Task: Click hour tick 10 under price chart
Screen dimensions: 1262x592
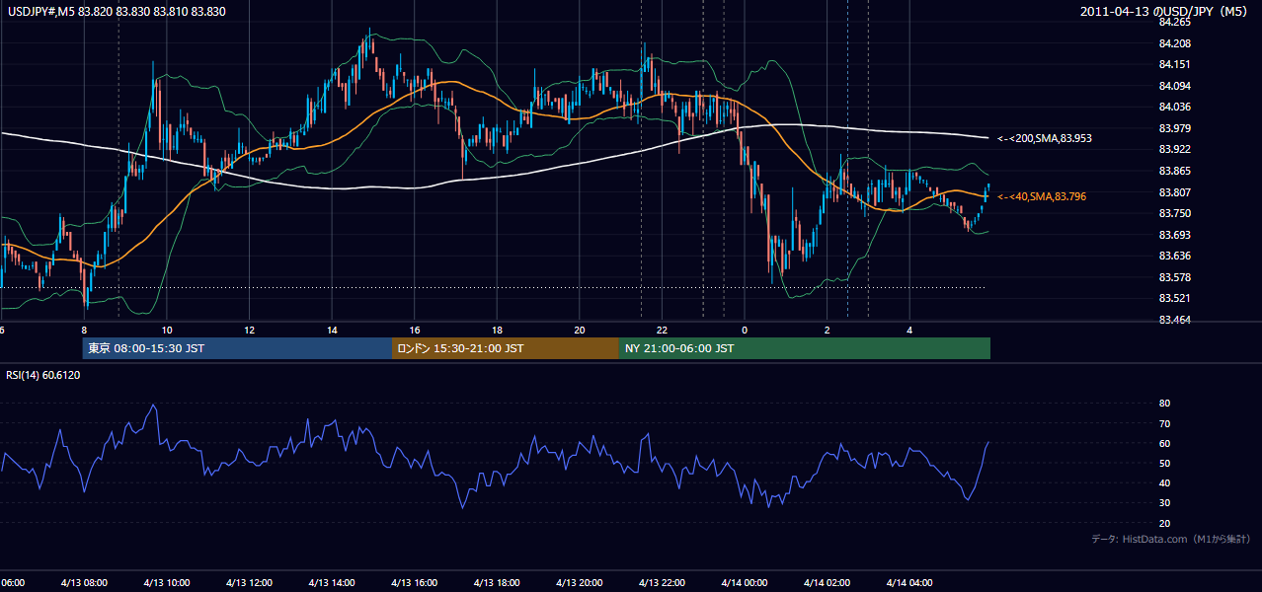Action: [167, 331]
